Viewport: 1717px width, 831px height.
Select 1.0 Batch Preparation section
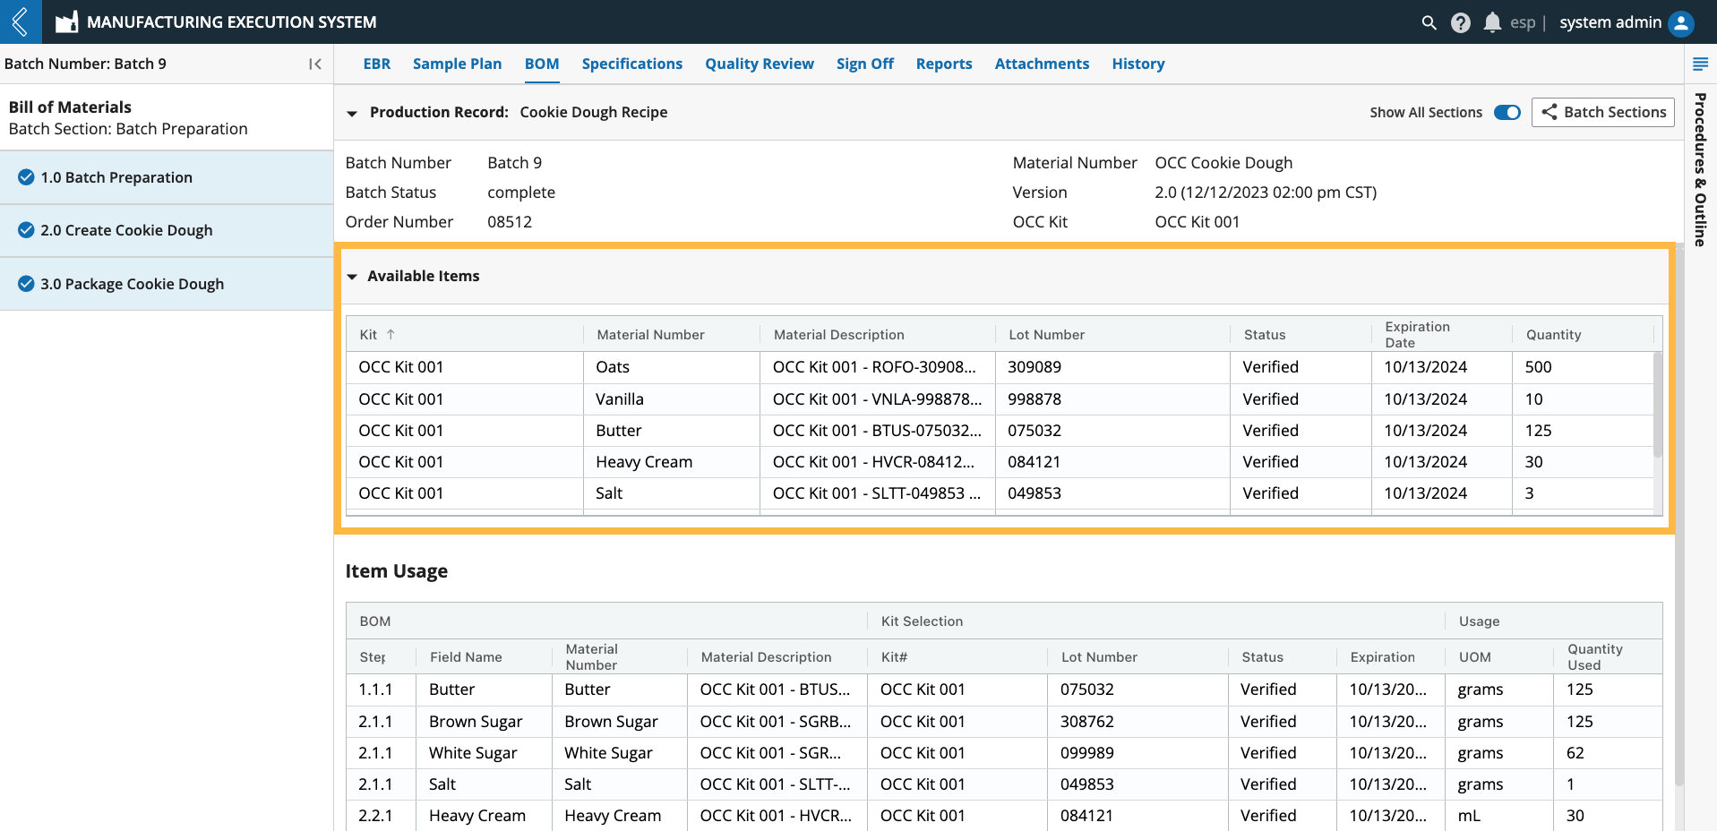167,177
